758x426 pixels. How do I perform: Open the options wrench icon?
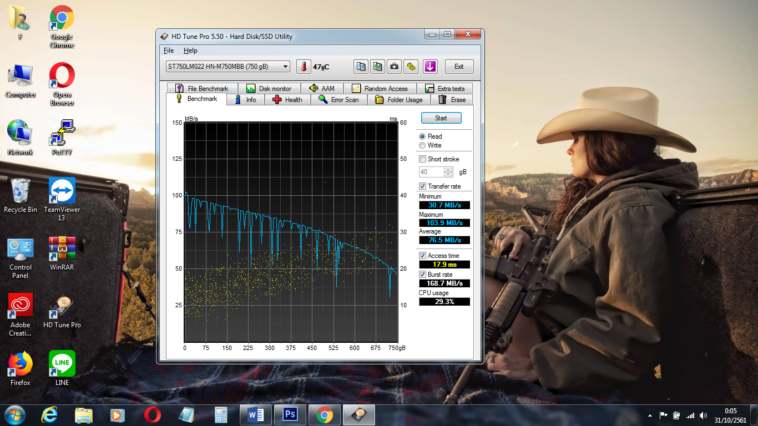411,67
